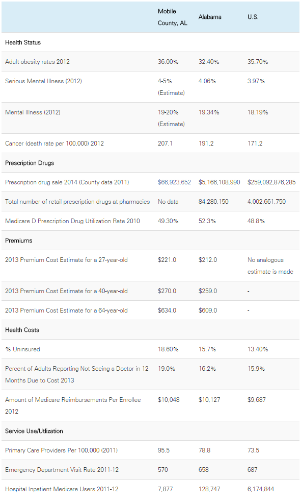Click the Mobile County, AL column header

173,17
